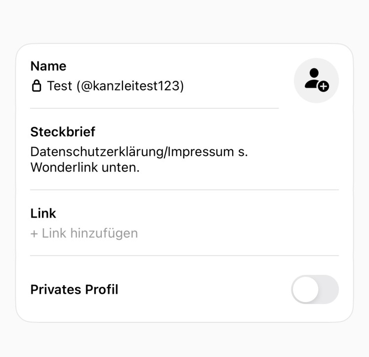Image resolution: width=369 pixels, height=357 pixels.
Task: Click the white knob of the profile switch
Action: [305, 289]
